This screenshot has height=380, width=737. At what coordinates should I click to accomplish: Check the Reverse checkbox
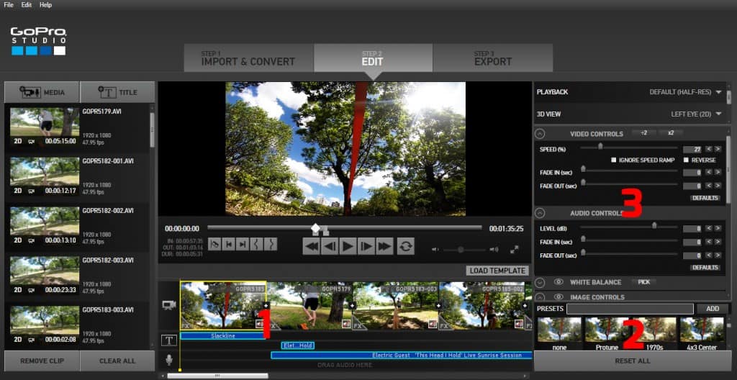[685, 160]
